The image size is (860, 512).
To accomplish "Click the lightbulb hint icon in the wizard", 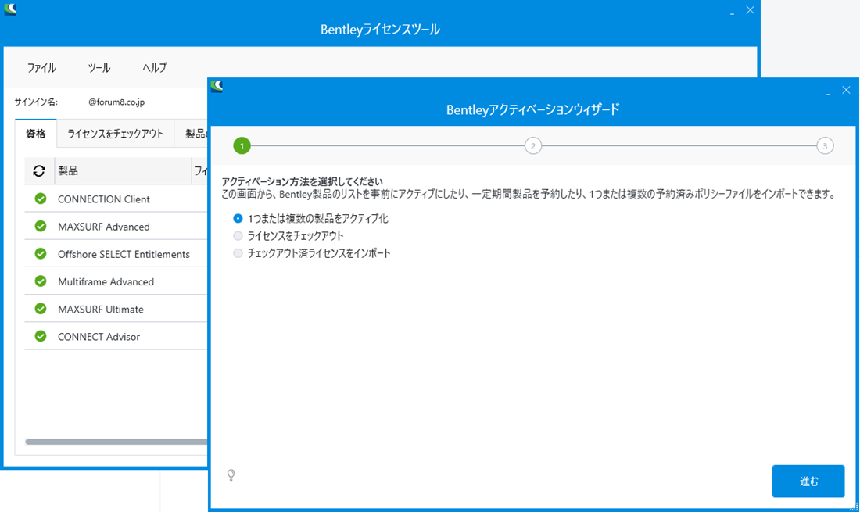I will coord(231,474).
